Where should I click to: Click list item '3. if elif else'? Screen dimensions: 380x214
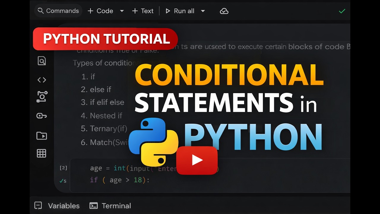pyautogui.click(x=102, y=102)
